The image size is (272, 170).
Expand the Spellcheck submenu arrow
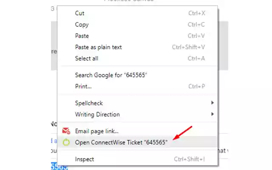point(212,103)
